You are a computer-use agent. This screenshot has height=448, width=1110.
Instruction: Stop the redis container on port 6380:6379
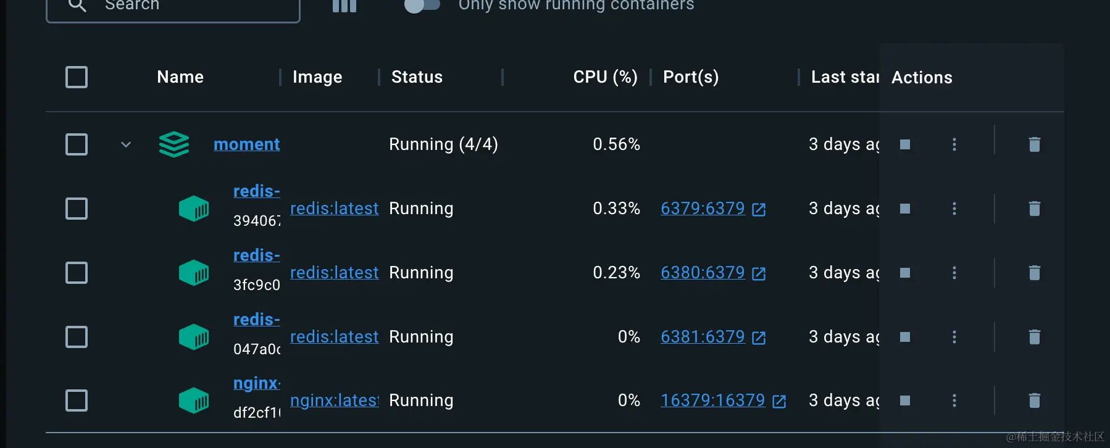tap(905, 273)
